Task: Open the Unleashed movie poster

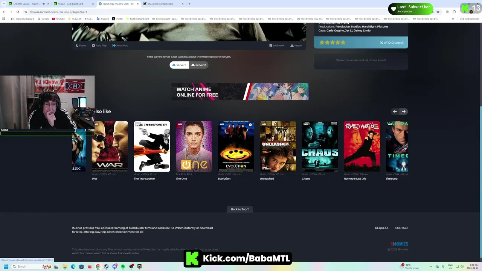Action: [278, 146]
